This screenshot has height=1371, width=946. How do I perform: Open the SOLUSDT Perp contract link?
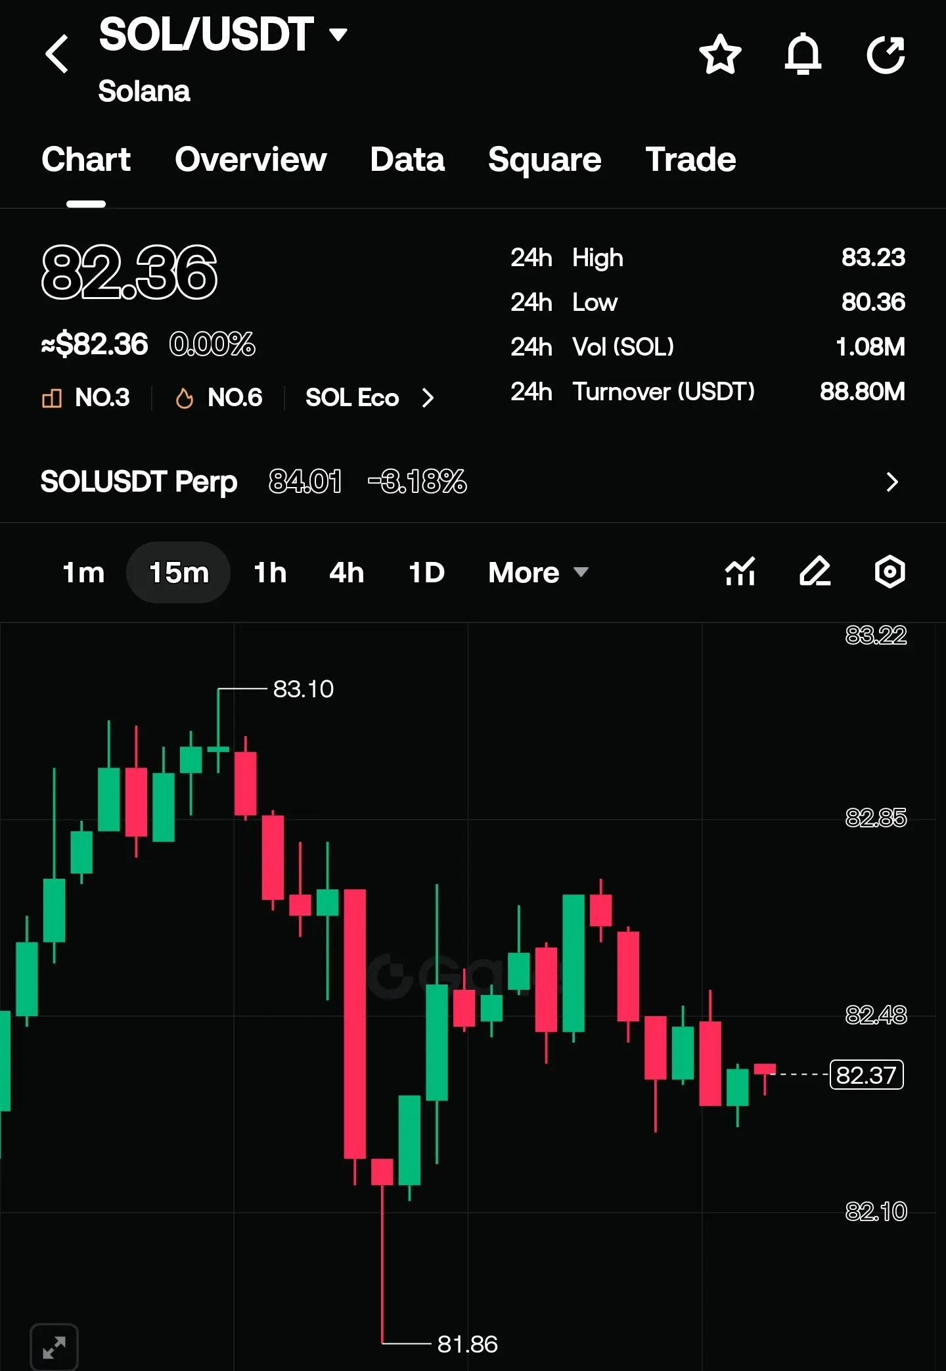[x=139, y=482]
